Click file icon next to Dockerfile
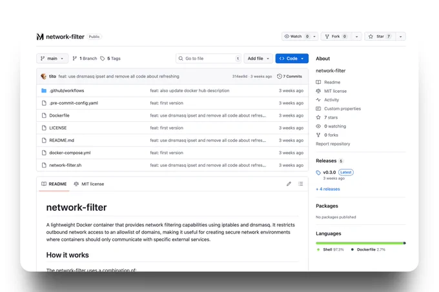Viewport: 439px width, 292px height. point(44,115)
